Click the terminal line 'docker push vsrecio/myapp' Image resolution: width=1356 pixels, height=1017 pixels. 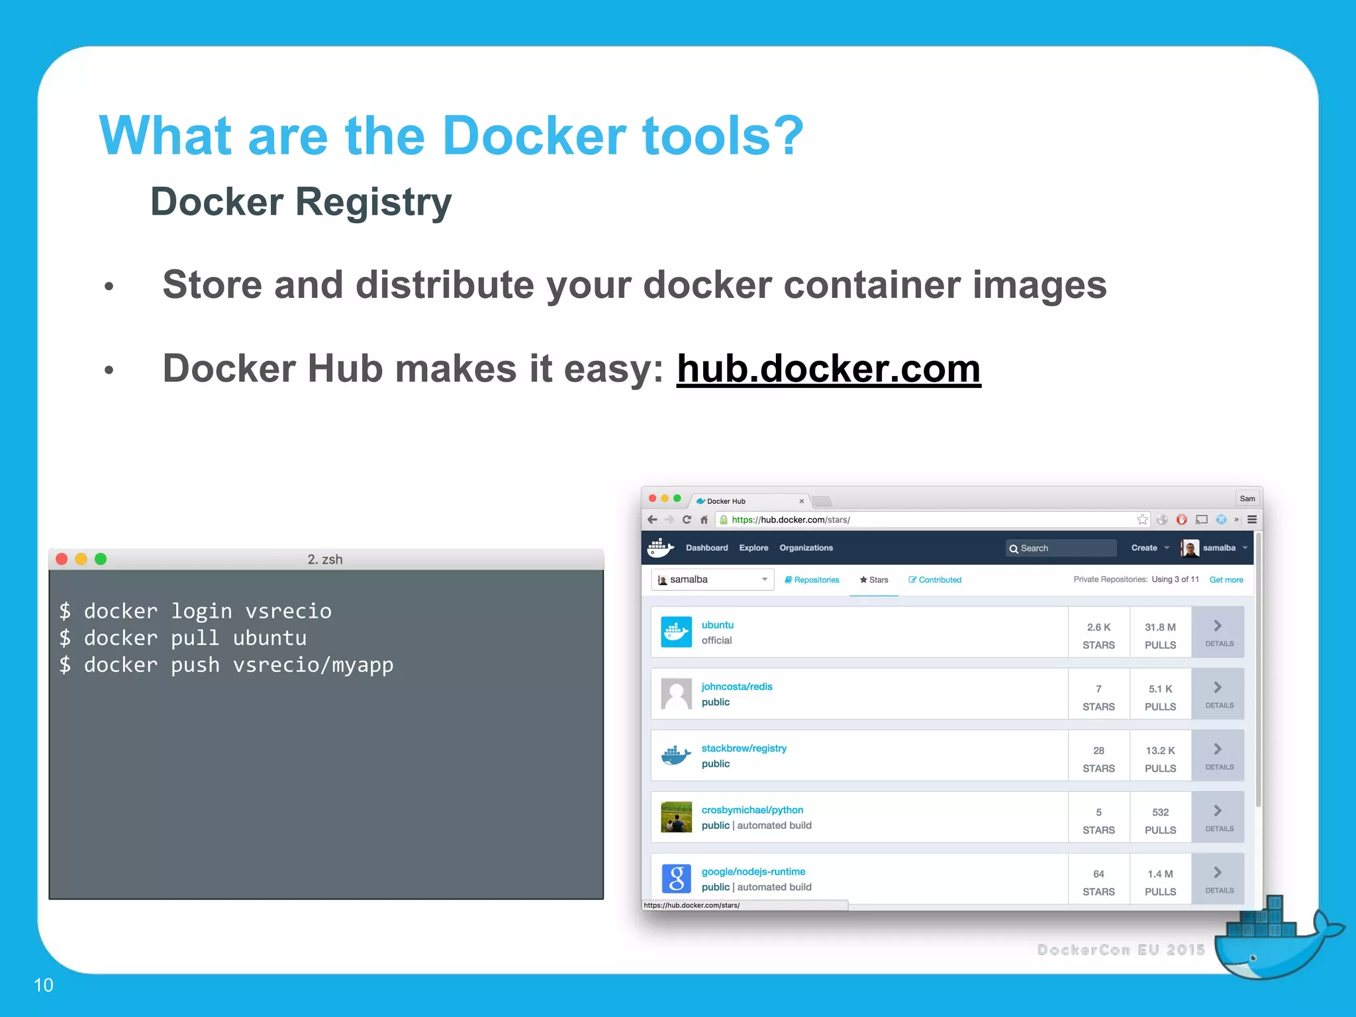coord(226,665)
